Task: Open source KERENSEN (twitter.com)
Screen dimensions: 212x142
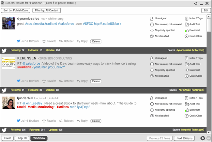Action: point(191,90)
